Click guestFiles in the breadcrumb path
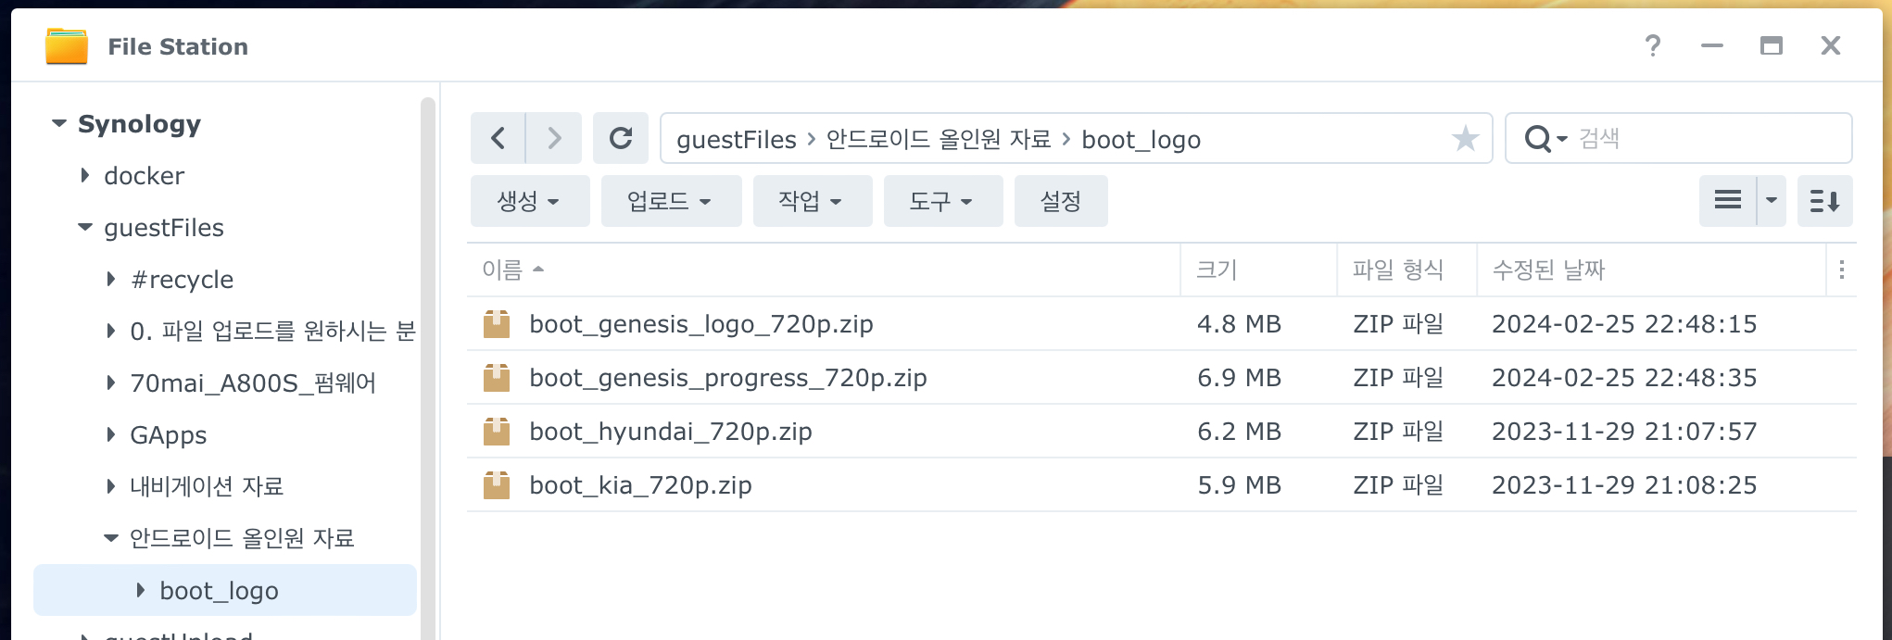1892x640 pixels. pos(737,140)
